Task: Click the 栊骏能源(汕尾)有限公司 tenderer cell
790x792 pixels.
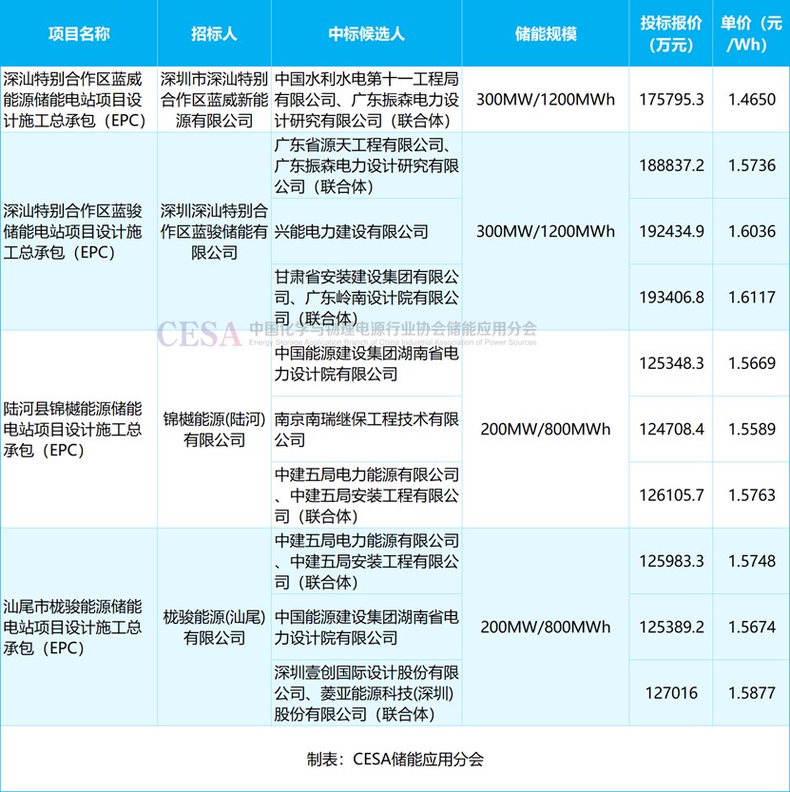Action: pos(214,627)
